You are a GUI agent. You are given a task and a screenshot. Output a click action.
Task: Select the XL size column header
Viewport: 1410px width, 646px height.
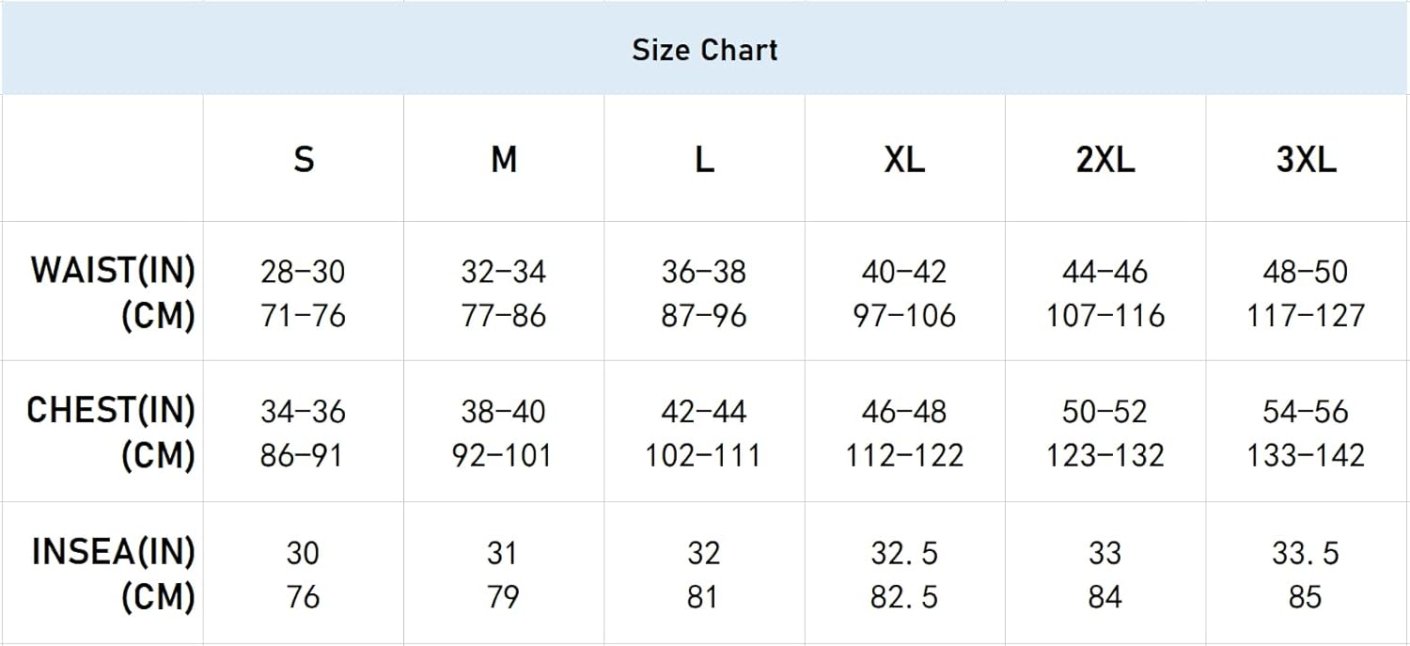(904, 160)
